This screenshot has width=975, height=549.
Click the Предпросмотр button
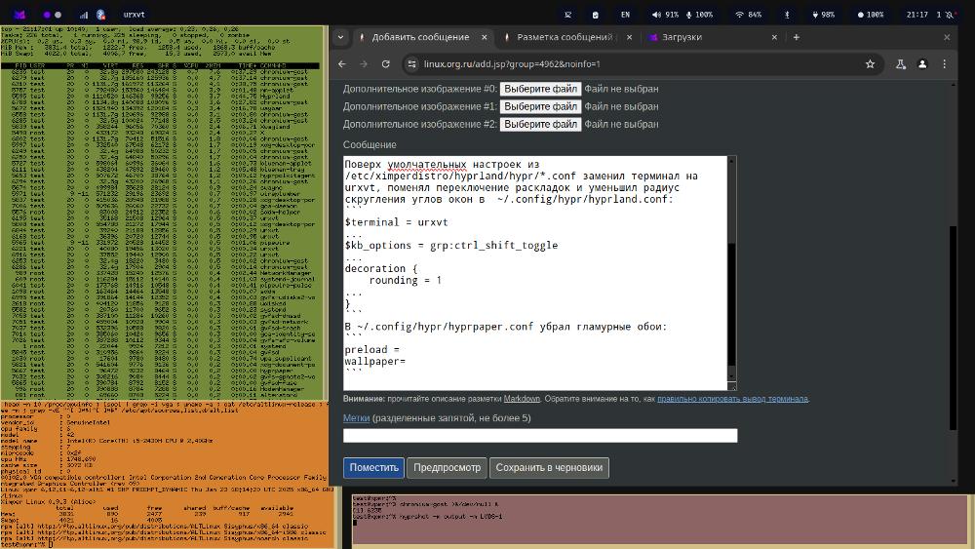tap(448, 467)
